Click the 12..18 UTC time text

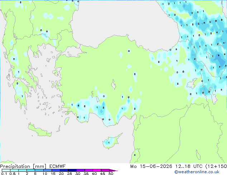189,166
